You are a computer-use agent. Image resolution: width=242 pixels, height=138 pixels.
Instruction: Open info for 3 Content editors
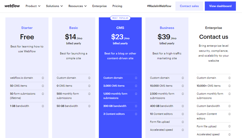click(x=136, y=114)
